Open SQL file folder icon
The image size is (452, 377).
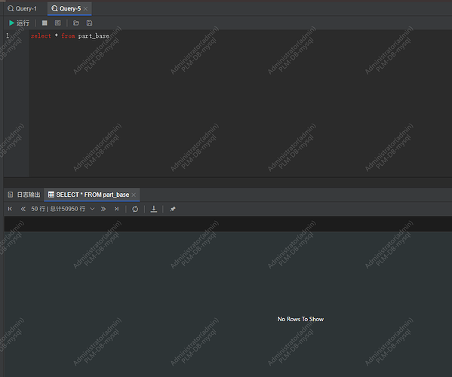pyautogui.click(x=76, y=23)
